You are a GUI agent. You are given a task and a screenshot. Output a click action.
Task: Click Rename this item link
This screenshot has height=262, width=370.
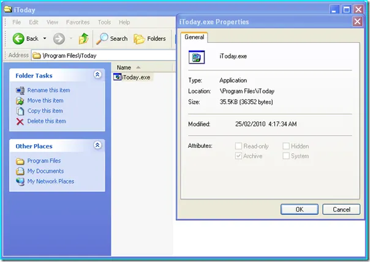click(x=48, y=90)
